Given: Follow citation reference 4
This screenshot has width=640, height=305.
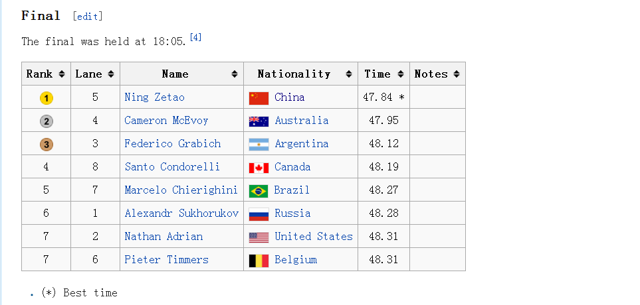Looking at the screenshot, I should point(195,38).
